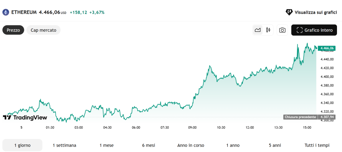342x152 pixels.
Task: Select the 1 mese time range
Action: [x=107, y=145]
